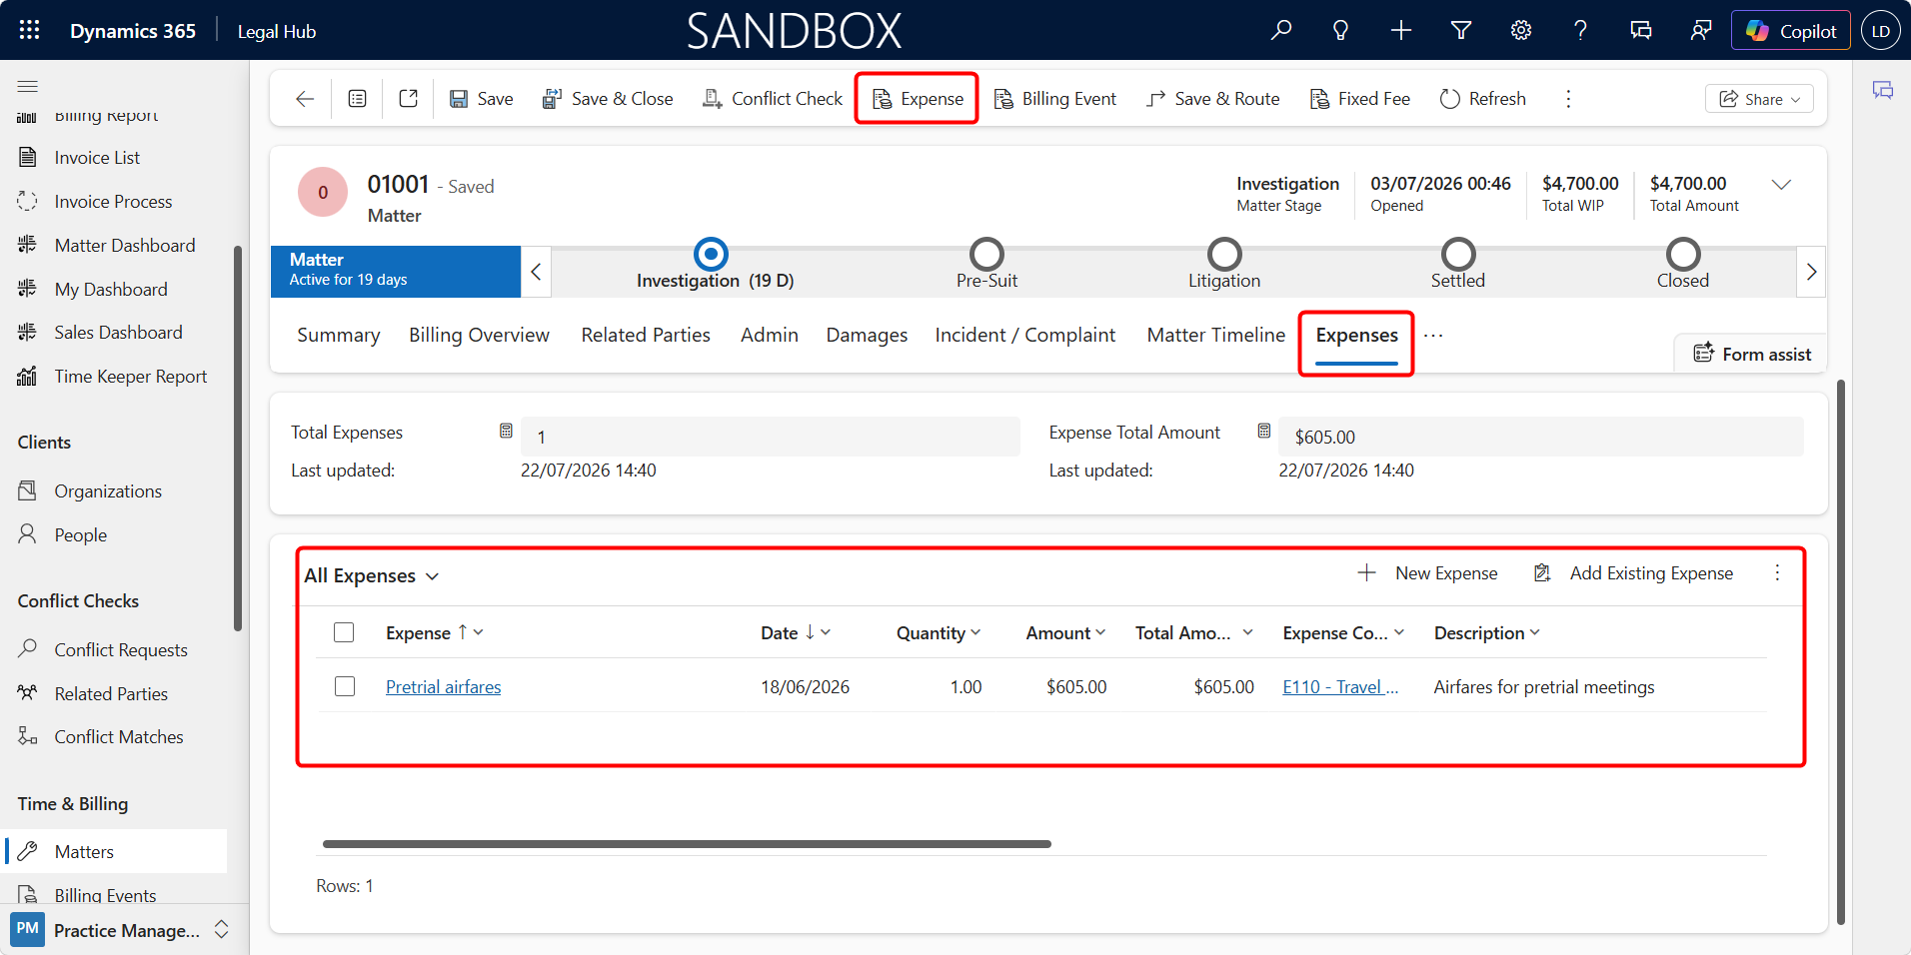This screenshot has height=955, width=1911.
Task: Click the Fixed Fee command
Action: [x=1360, y=99]
